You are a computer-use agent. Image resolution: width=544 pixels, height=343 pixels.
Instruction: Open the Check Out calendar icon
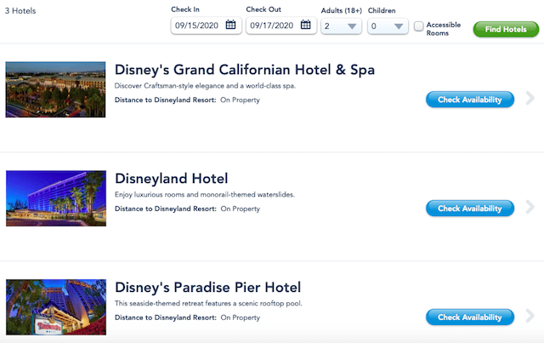pyautogui.click(x=306, y=25)
